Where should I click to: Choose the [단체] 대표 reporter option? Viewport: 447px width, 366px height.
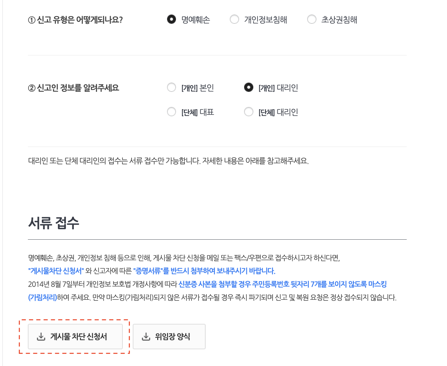pos(172,111)
